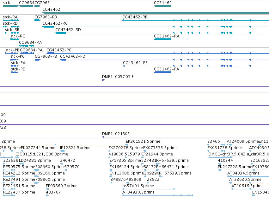The height and width of the screenshot is (197, 269).
Task: Click EST label IP09160.5prime
Action: point(50,173)
